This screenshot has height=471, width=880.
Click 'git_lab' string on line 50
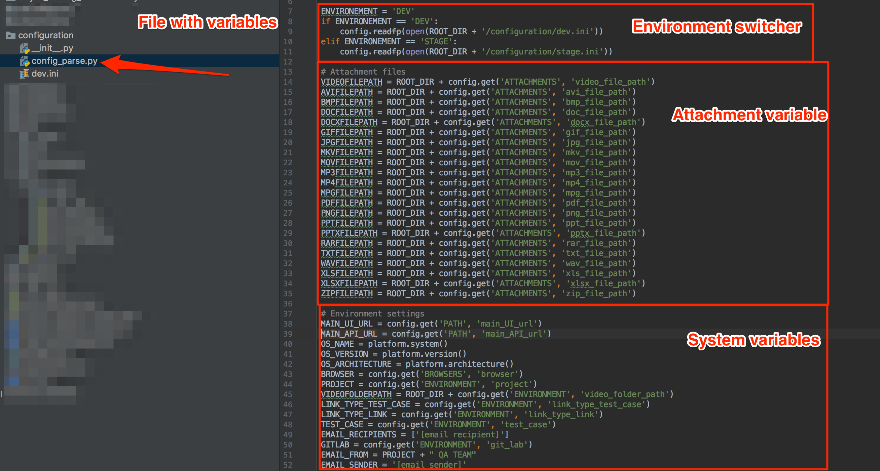[x=507, y=445]
